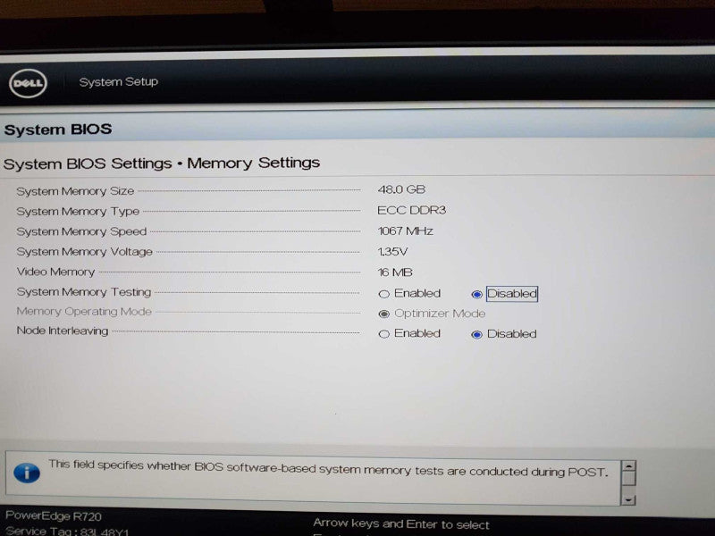Click the Arrow keys and Enter hint

pos(401,524)
